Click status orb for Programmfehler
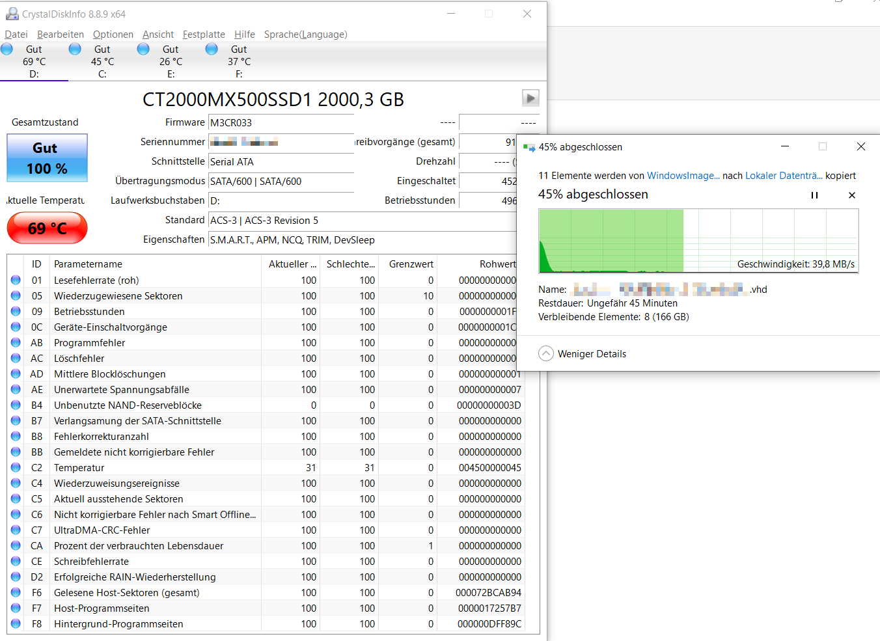 coord(16,342)
